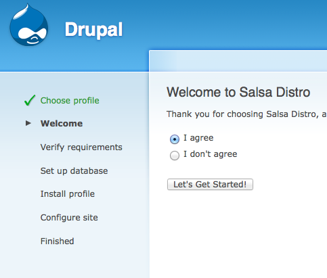Click the "I don't agree" text label

(x=211, y=154)
